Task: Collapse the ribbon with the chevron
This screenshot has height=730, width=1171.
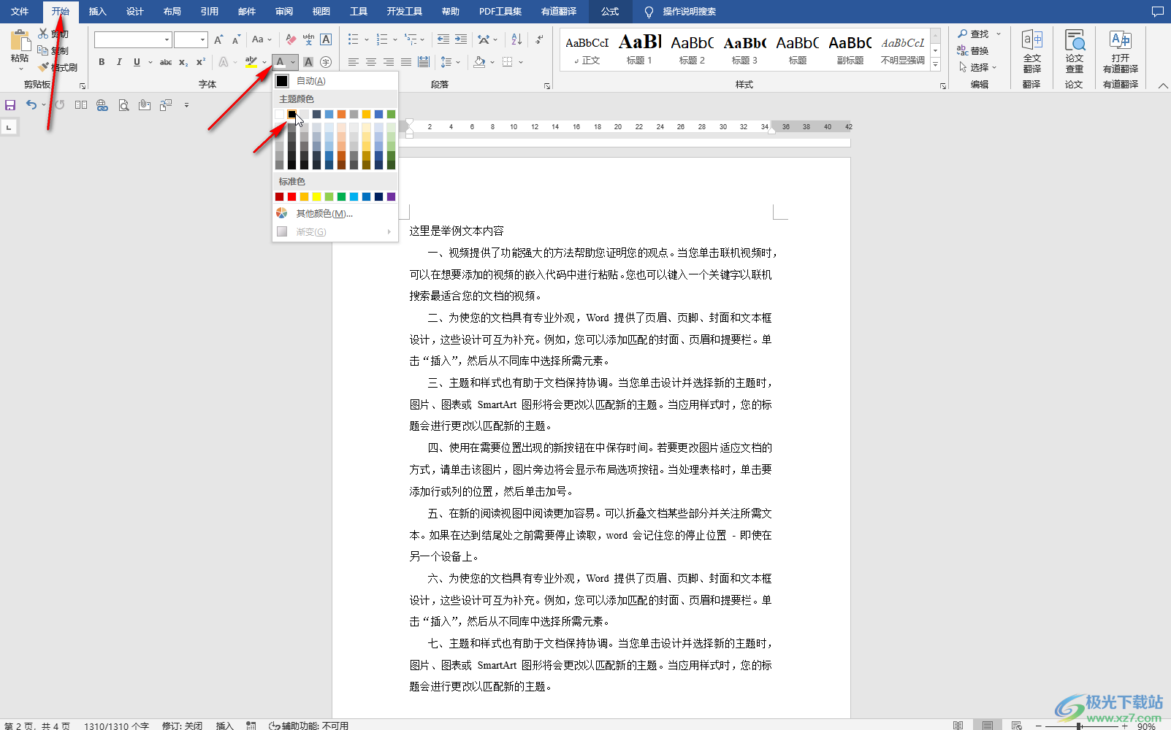Action: 1162,85
